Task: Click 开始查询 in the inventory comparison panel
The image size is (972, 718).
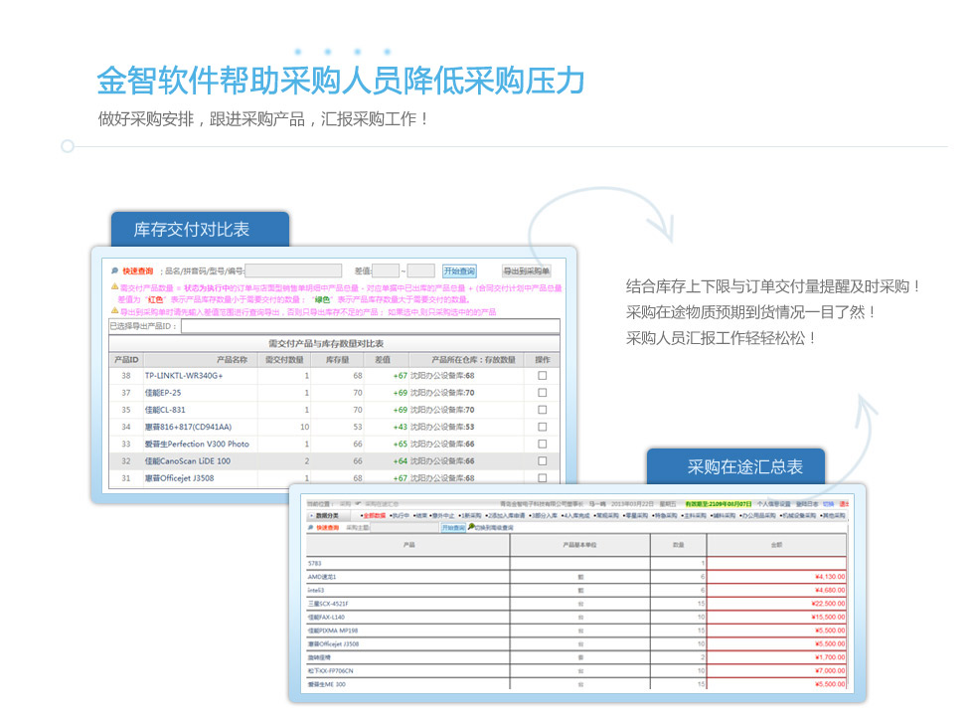Action: [x=459, y=270]
